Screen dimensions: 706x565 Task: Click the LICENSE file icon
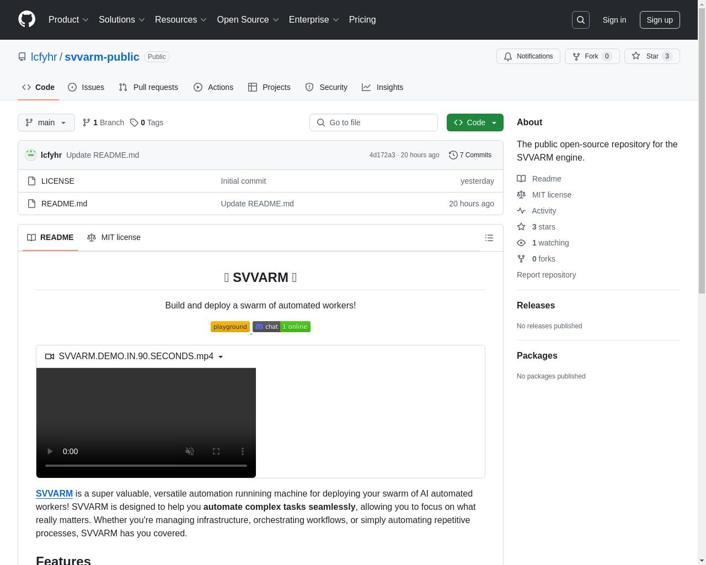32,181
